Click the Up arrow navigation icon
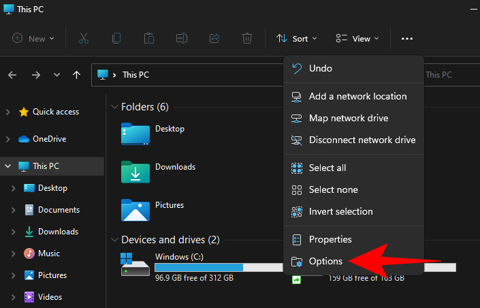480x308 pixels. (x=77, y=75)
